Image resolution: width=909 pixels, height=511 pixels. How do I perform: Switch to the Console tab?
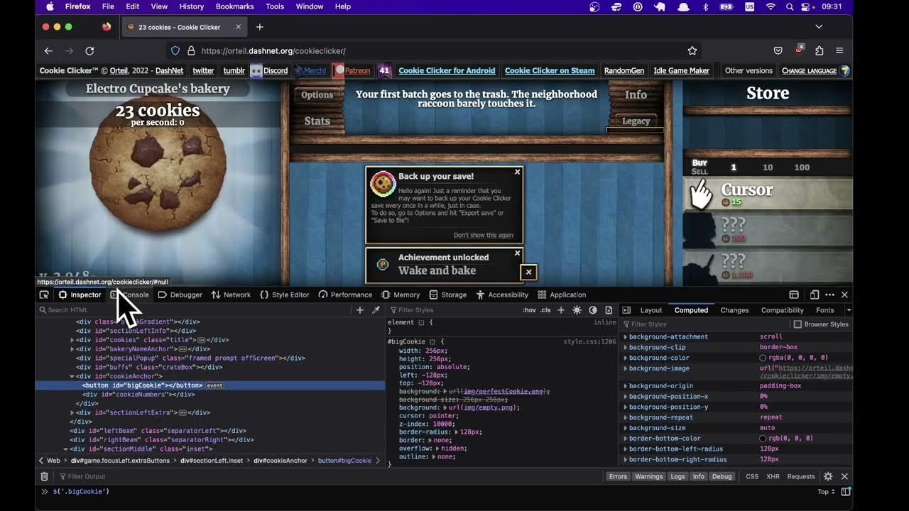click(x=130, y=295)
